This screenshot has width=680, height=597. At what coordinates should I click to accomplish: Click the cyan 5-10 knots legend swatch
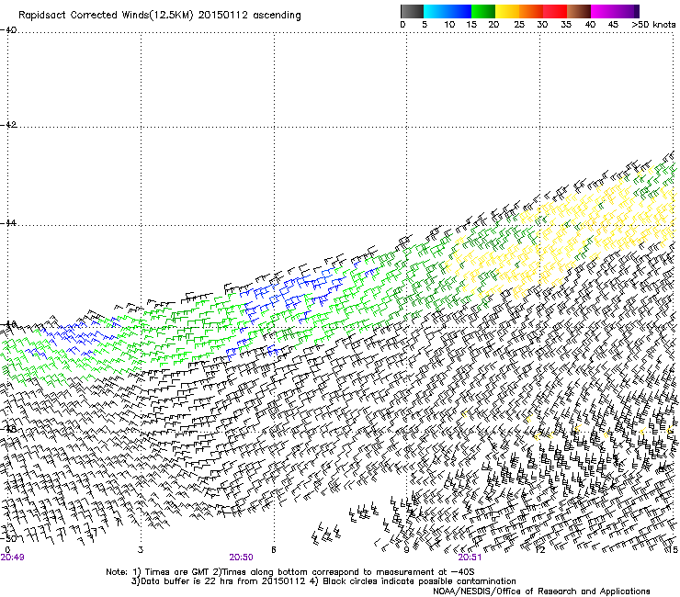point(436,11)
